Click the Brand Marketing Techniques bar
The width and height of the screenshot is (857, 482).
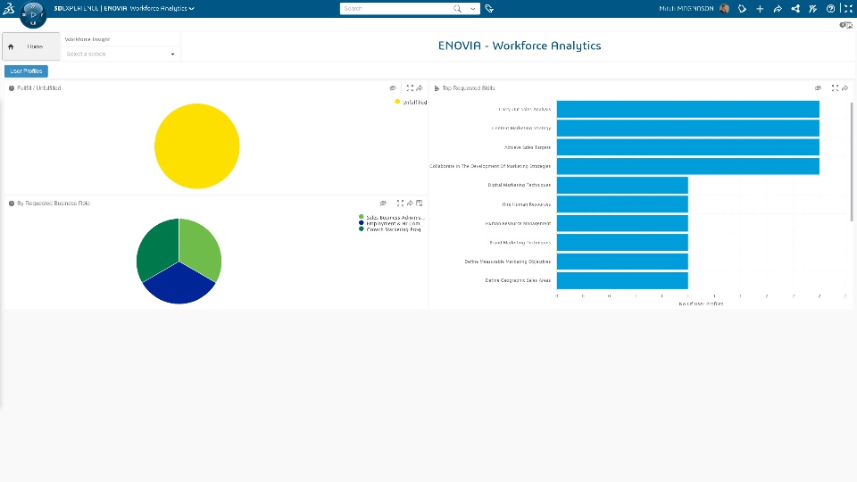coord(622,242)
